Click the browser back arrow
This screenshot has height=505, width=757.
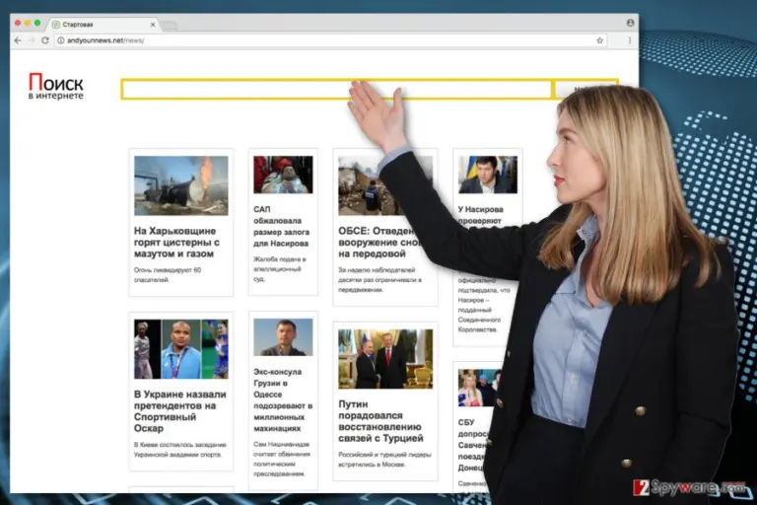click(18, 40)
